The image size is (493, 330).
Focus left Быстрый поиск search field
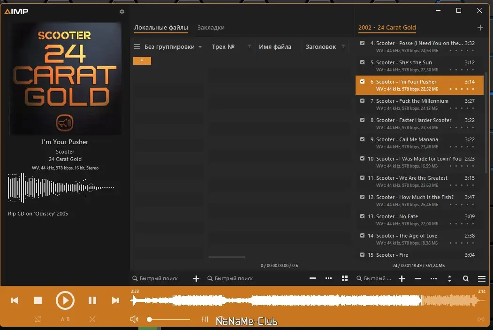pyautogui.click(x=159, y=278)
